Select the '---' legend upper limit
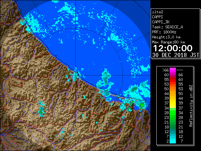The width and height of the screenshot is (201, 151). (x=180, y=70)
